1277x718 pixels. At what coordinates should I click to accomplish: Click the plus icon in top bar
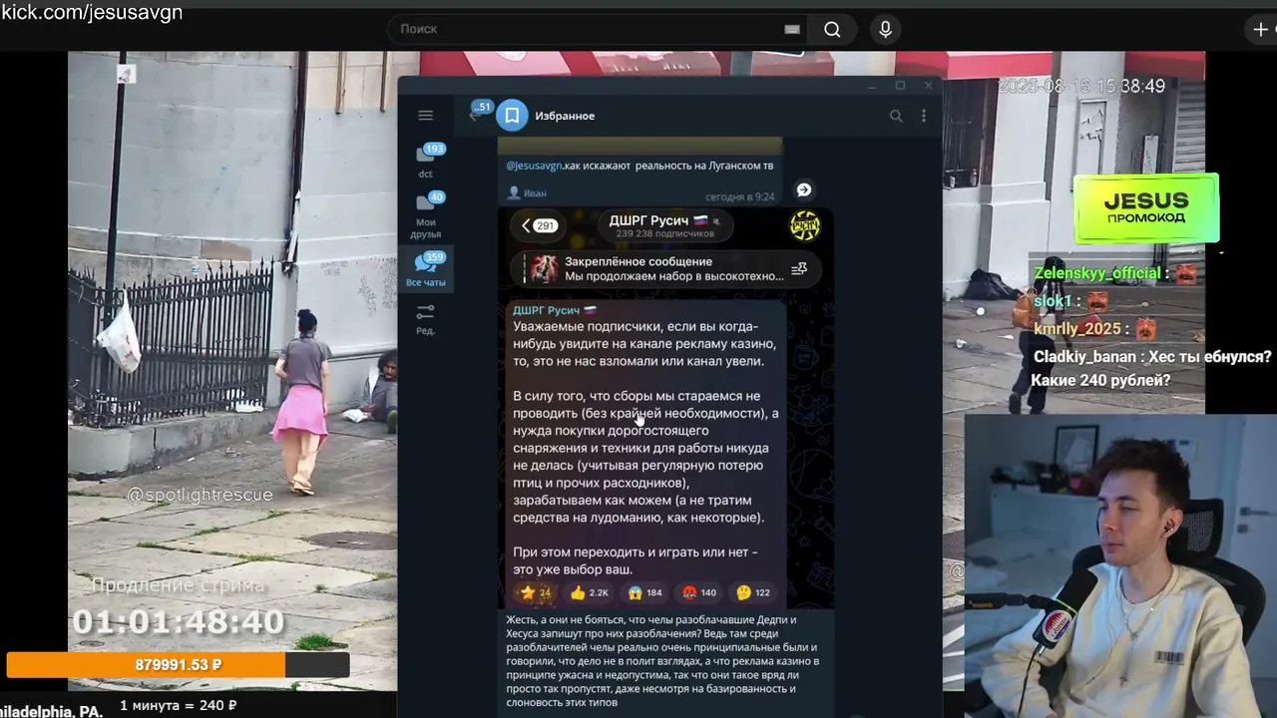click(x=1259, y=29)
